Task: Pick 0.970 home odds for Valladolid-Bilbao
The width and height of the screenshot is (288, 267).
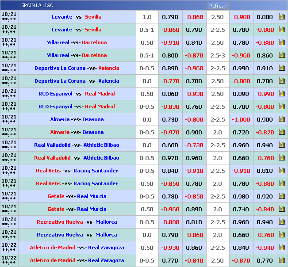Action: [170, 158]
